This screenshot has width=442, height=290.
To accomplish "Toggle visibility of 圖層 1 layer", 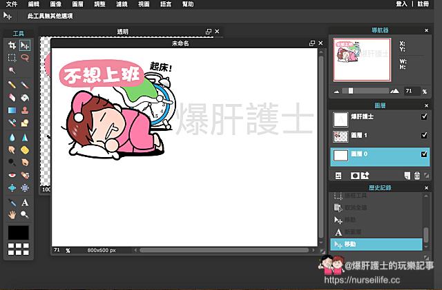I will click(424, 135).
